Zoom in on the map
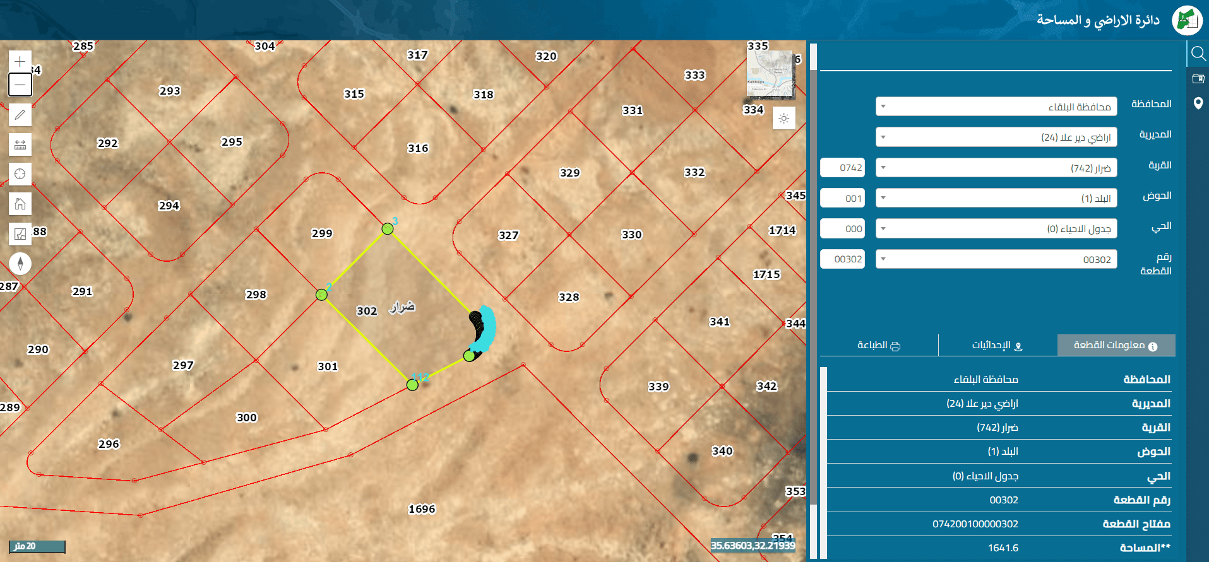This screenshot has width=1209, height=562. coord(20,61)
